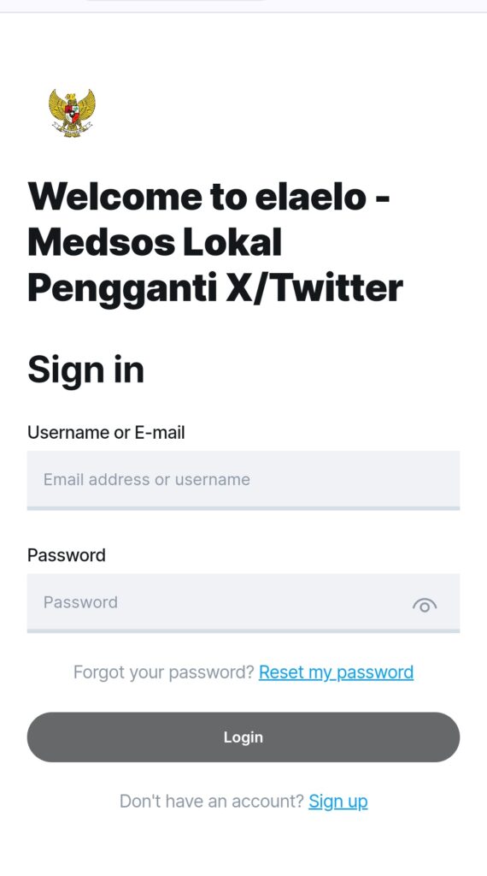Submit the form with the Login button

(x=243, y=737)
